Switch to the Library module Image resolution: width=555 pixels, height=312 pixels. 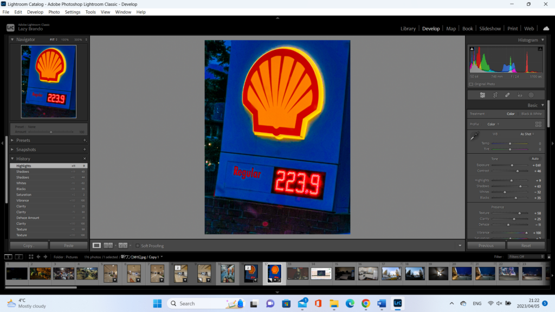[x=408, y=29]
